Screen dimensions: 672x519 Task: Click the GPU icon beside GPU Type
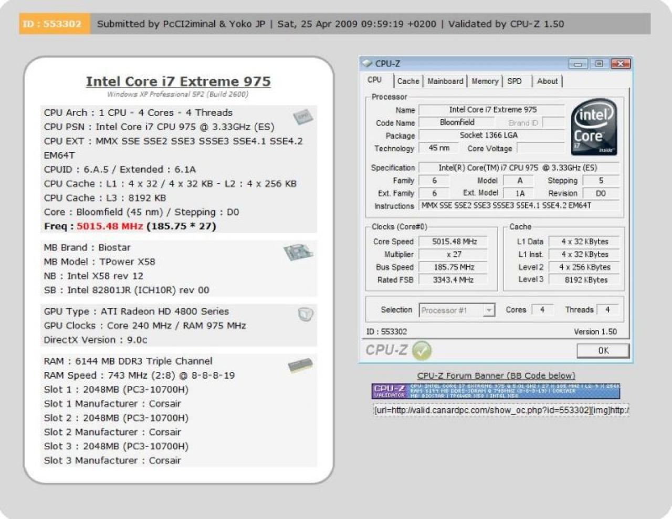pos(306,314)
